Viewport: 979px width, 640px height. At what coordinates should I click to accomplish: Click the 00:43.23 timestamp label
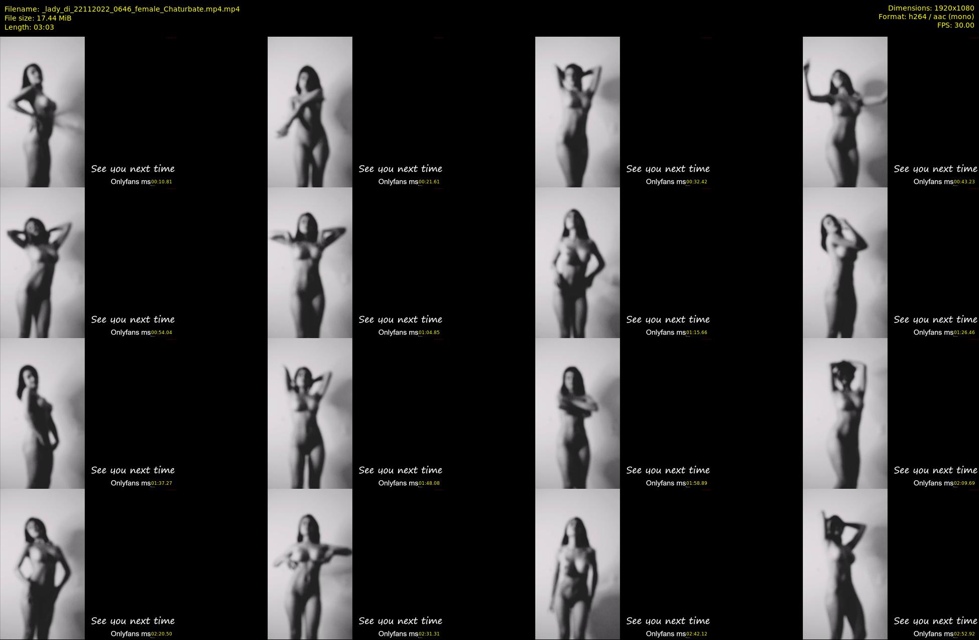pyautogui.click(x=964, y=182)
